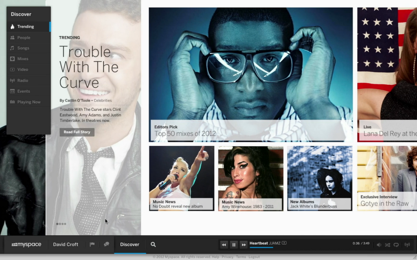
Task: Open David Croft's profile
Action: coord(66,244)
